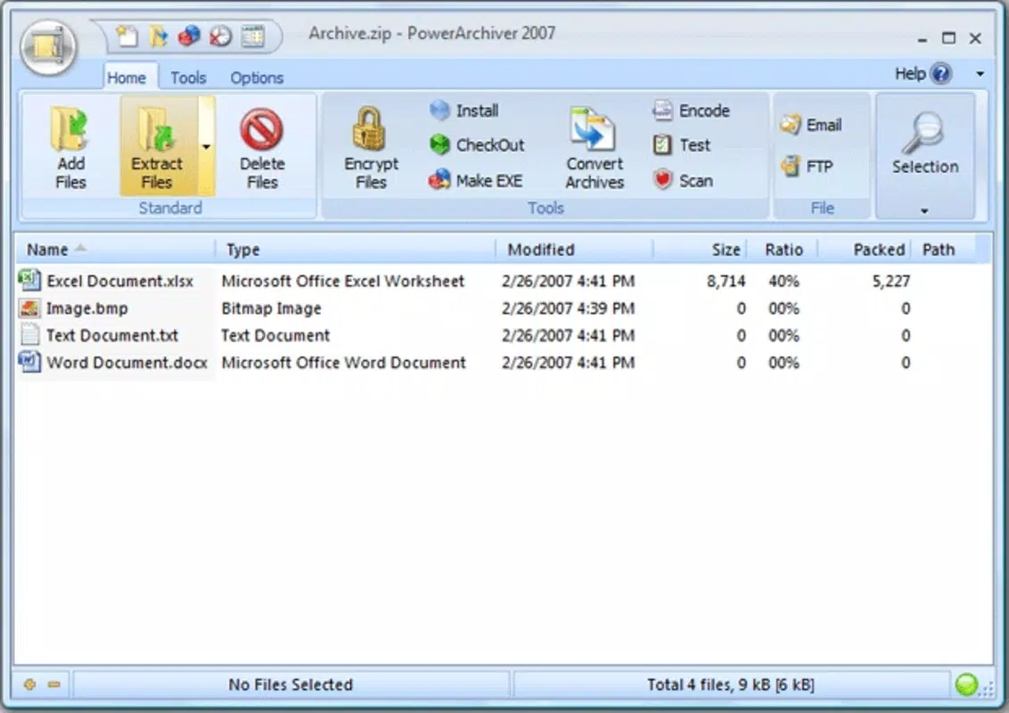Image resolution: width=1009 pixels, height=713 pixels.
Task: Click the Microsoft Office Excel Worksheet type cell
Action: click(342, 282)
